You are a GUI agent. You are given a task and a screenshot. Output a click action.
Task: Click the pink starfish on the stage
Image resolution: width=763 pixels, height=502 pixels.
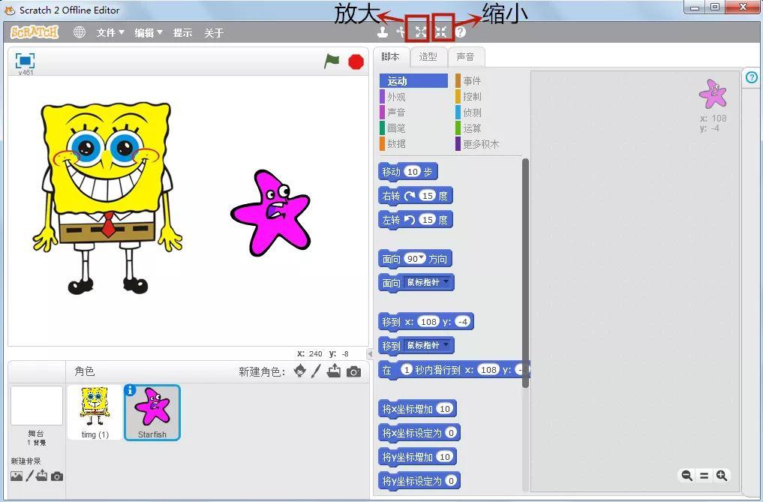click(x=271, y=212)
